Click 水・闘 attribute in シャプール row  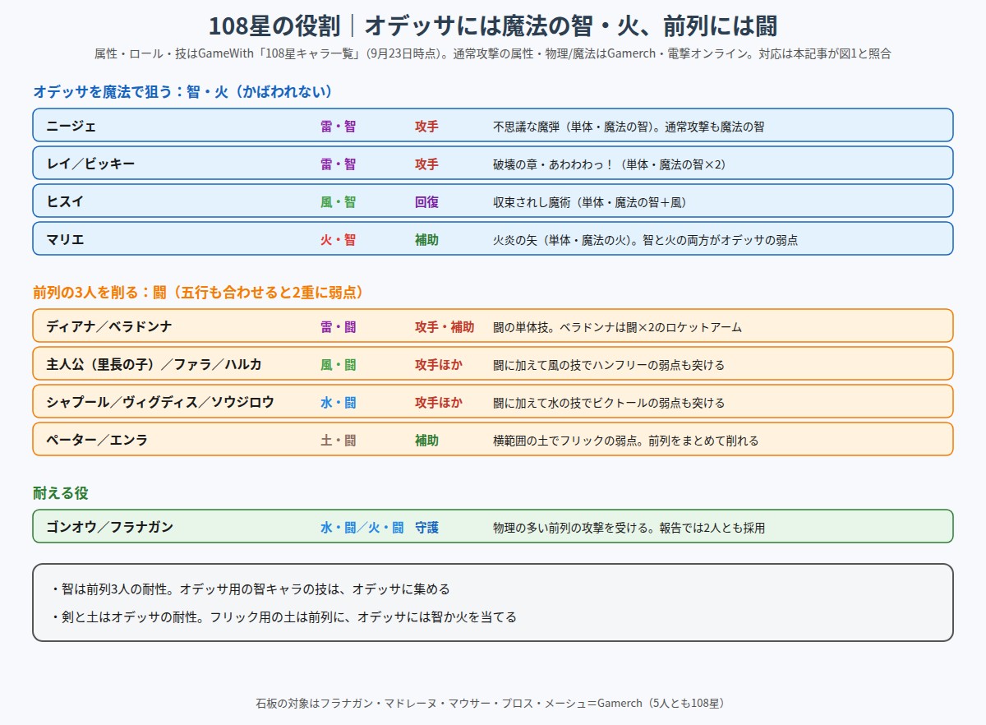coord(339,403)
